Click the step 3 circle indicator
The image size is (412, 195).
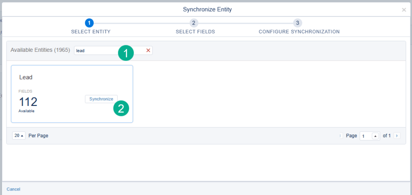pyautogui.click(x=297, y=23)
